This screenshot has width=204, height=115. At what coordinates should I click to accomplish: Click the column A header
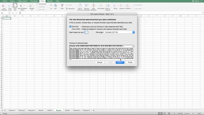coord(7,16)
